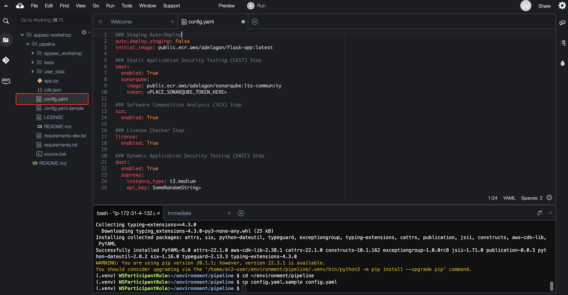The image size is (568, 295).
Task: Open the View menu
Action: pyautogui.click(x=81, y=6)
